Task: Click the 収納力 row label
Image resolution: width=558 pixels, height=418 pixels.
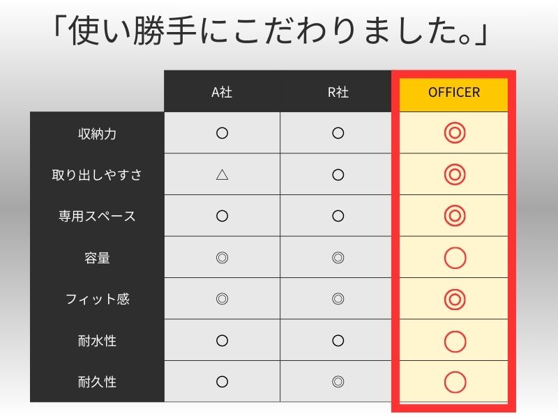Action: pyautogui.click(x=97, y=134)
